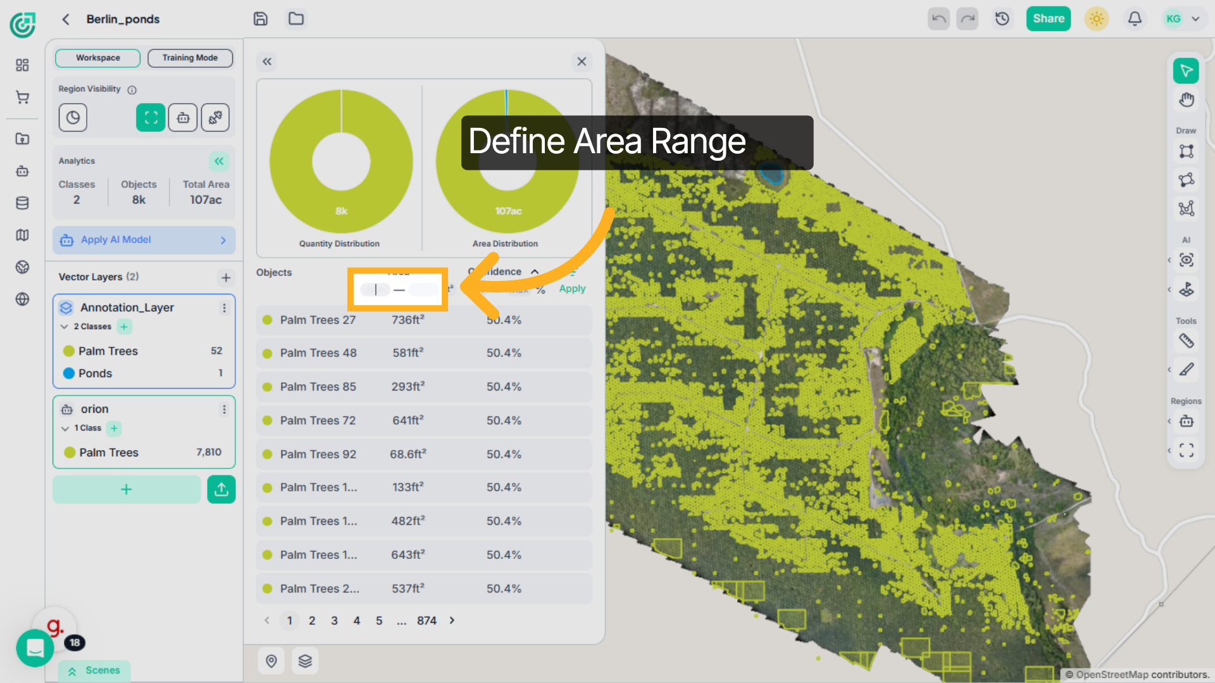Image resolution: width=1215 pixels, height=683 pixels.
Task: Click maximum area input field
Action: pyautogui.click(x=424, y=289)
